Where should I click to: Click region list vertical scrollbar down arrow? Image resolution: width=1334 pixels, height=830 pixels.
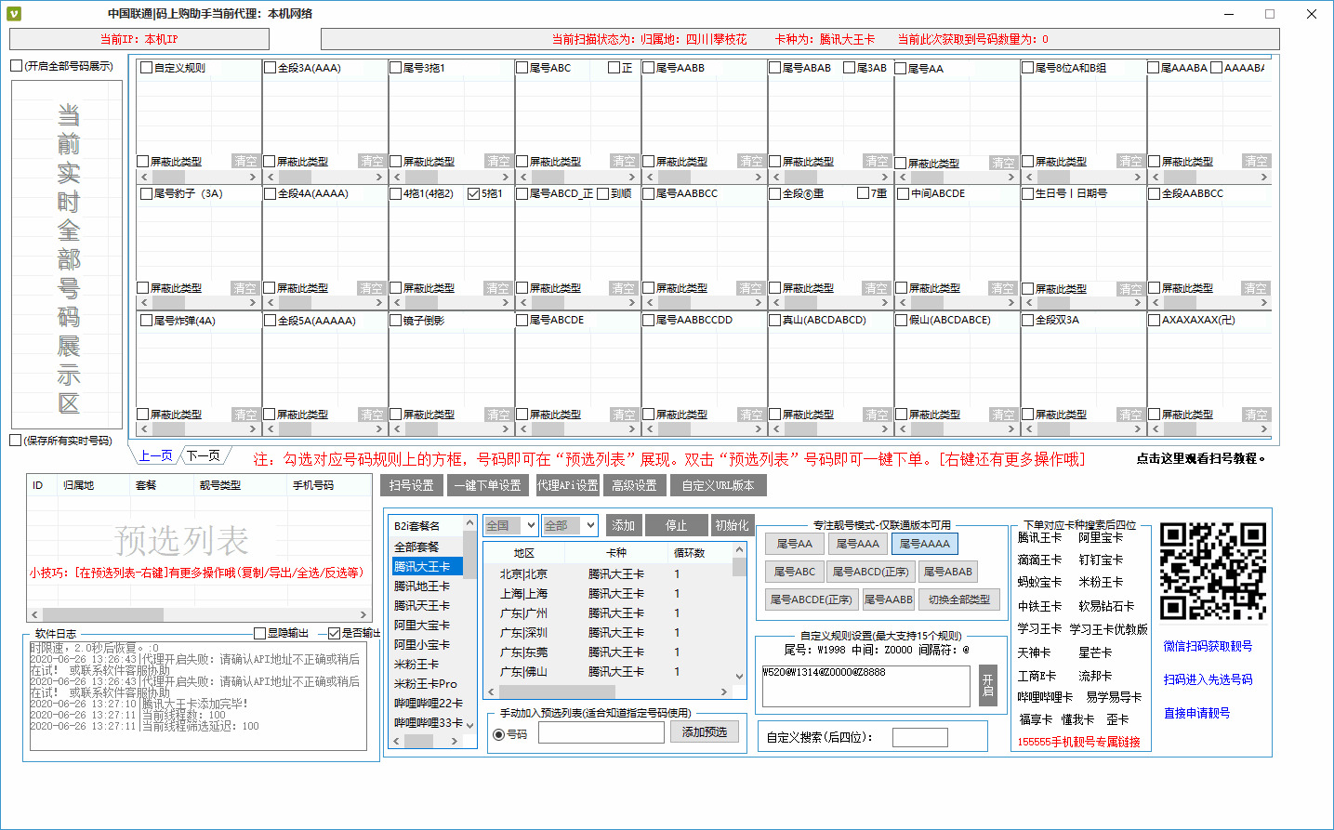[x=739, y=677]
